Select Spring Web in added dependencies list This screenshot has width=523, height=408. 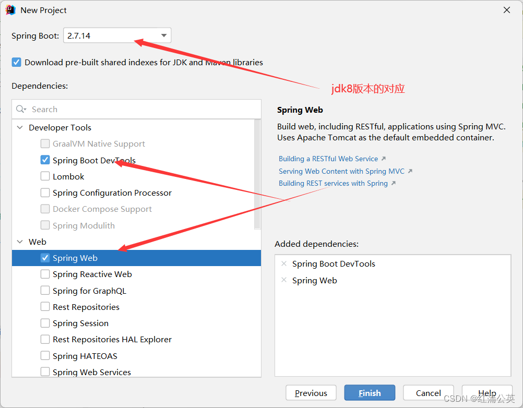[x=315, y=280]
